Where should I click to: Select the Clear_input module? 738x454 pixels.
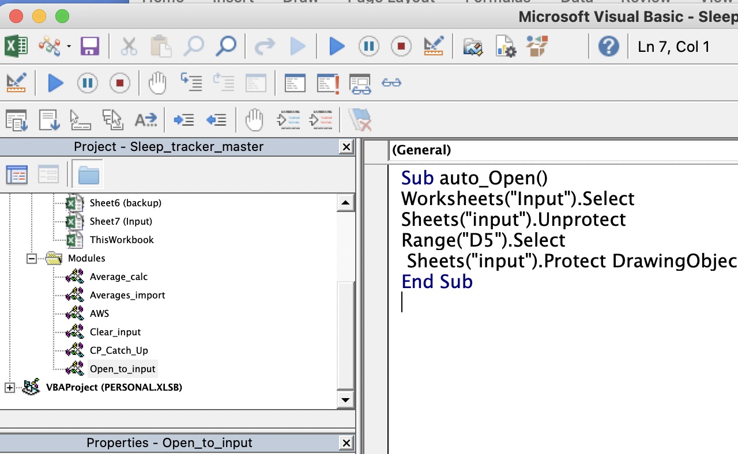[x=115, y=332]
